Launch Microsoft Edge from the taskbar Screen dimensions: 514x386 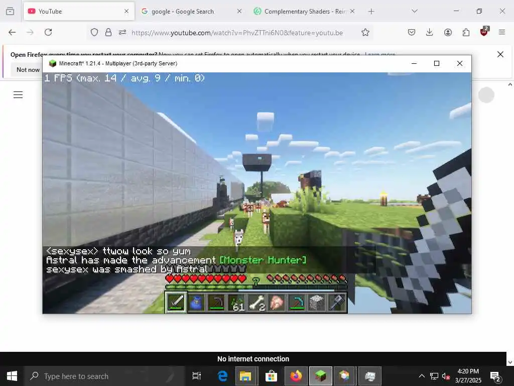pos(222,376)
